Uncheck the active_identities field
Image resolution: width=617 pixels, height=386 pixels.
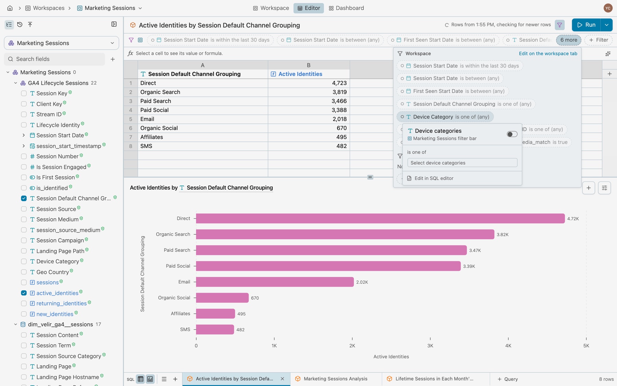click(24, 293)
